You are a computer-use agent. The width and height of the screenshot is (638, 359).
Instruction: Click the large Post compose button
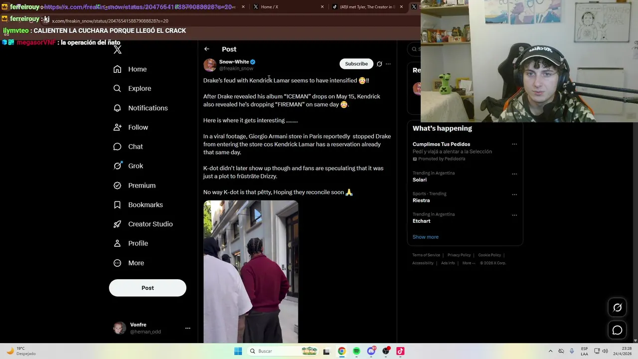pos(148,288)
